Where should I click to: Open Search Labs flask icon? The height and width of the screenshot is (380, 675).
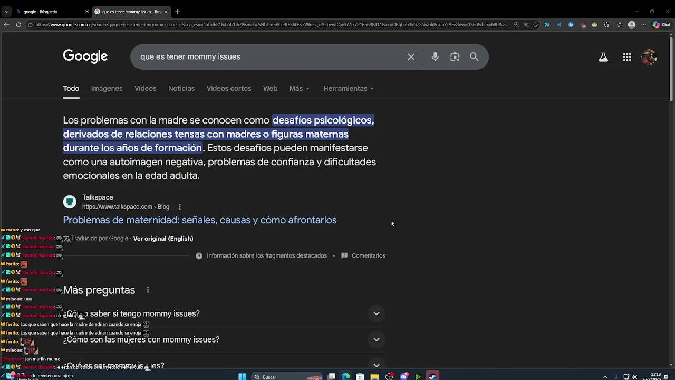coord(603,57)
